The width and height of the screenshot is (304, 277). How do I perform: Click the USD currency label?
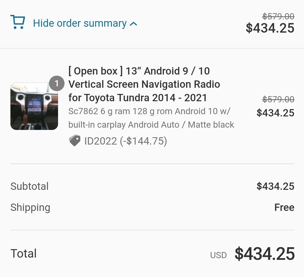click(219, 255)
